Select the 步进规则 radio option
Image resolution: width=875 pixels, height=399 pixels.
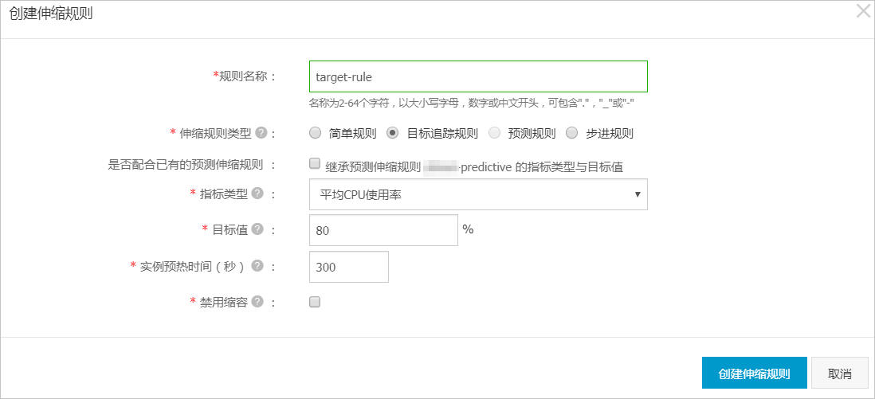[571, 133]
